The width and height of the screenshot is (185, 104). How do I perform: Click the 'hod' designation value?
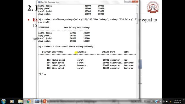[125, 60]
